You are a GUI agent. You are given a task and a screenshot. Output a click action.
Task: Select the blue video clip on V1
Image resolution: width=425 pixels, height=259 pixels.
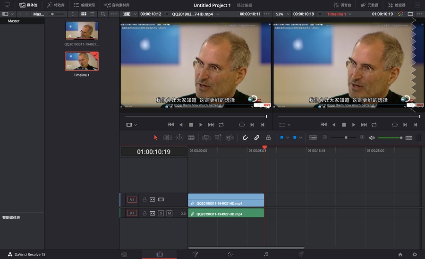click(226, 200)
